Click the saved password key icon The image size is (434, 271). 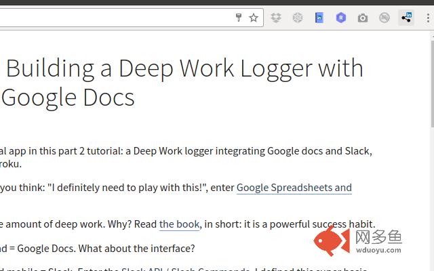click(239, 18)
